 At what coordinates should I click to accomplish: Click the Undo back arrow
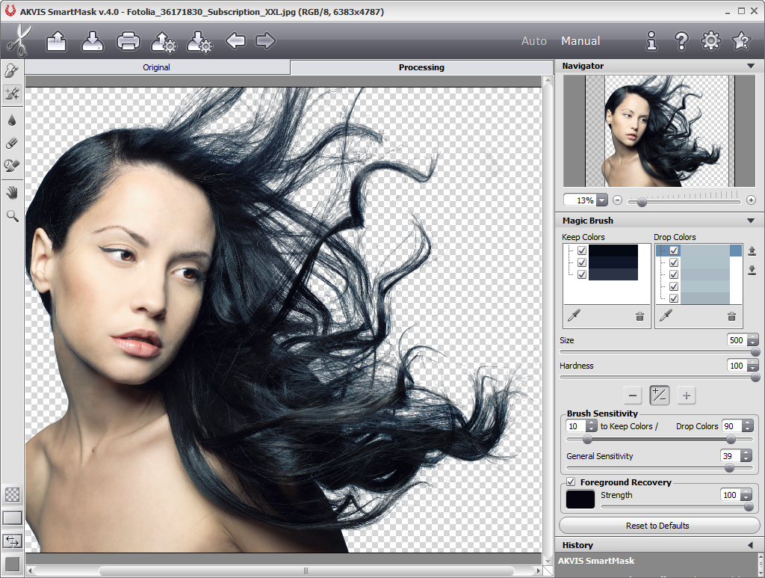pos(235,41)
